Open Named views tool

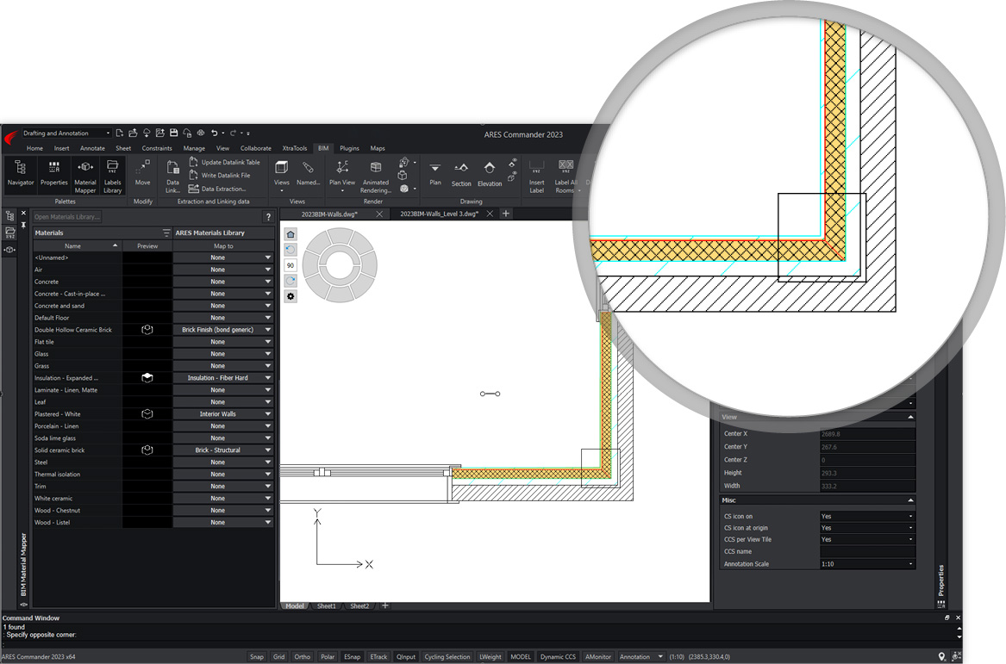(308, 174)
